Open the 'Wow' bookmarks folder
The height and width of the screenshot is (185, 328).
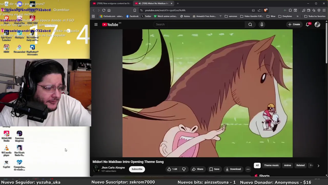(271, 16)
